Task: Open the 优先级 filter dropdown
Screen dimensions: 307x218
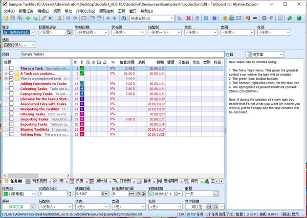Action: tap(128, 32)
